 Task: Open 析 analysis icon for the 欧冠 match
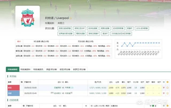tap(164, 87)
